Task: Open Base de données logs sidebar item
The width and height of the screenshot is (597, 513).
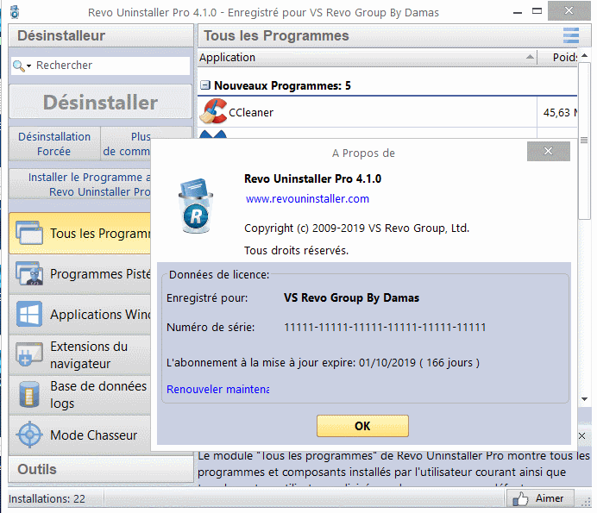Action: coord(80,395)
